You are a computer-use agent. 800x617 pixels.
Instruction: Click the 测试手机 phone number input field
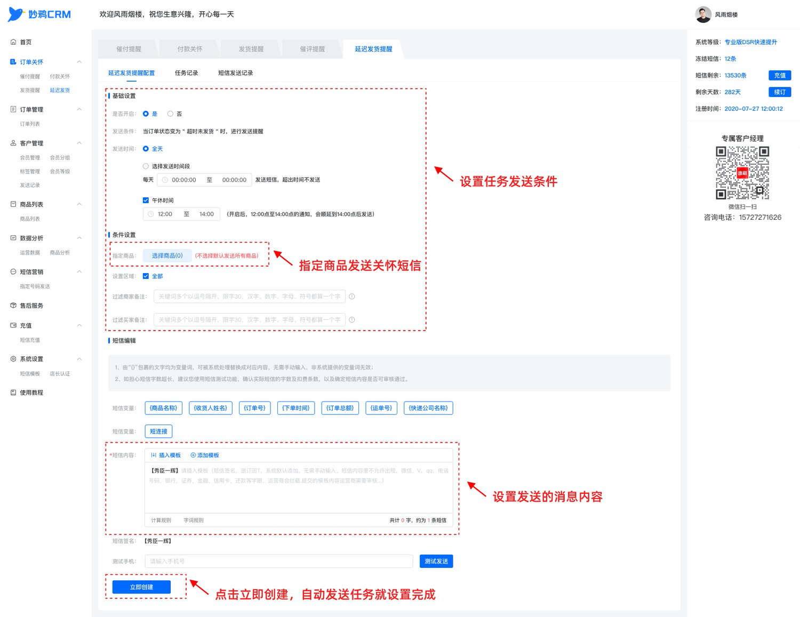point(279,562)
